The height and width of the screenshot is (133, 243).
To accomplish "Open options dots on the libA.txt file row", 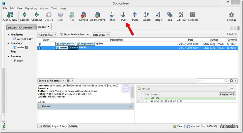I will pos(130,107).
